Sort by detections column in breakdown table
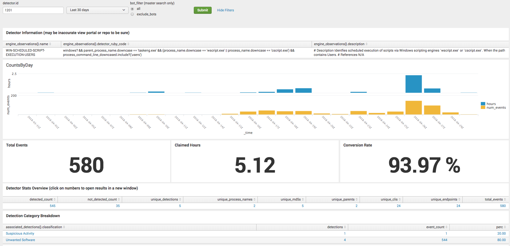 (x=345, y=227)
